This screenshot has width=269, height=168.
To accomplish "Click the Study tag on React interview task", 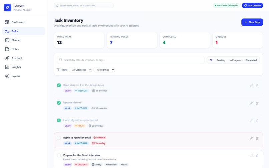I will pos(68,164).
